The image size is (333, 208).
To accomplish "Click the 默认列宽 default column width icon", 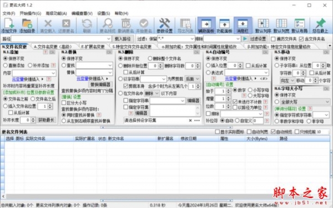I will 281,25.
